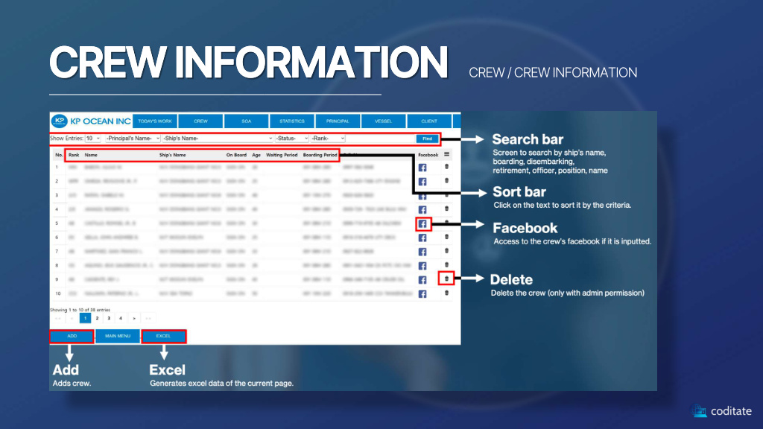This screenshot has height=429, width=763.
Task: Expand the Show Entries dropdown
Action: [93, 139]
